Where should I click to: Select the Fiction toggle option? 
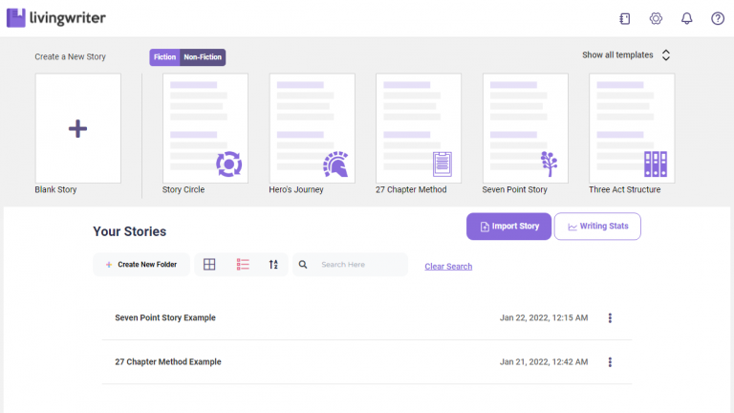click(x=164, y=57)
